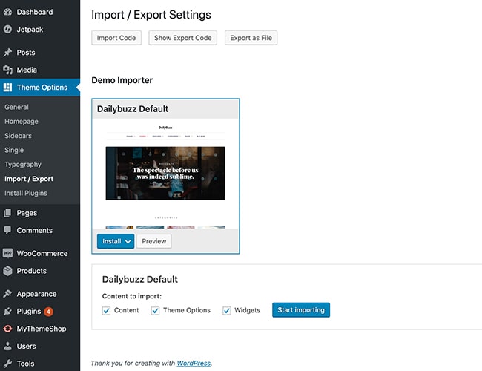This screenshot has width=482, height=371.
Task: Click the Media library icon
Action: click(x=7, y=70)
